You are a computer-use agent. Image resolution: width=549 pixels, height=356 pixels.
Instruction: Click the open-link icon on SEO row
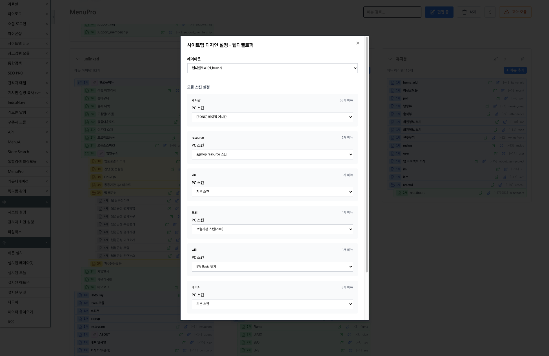tap(342, 343)
